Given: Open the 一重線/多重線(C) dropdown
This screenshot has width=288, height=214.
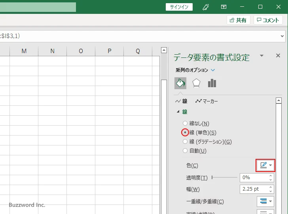Looking at the screenshot, I should [x=265, y=201].
